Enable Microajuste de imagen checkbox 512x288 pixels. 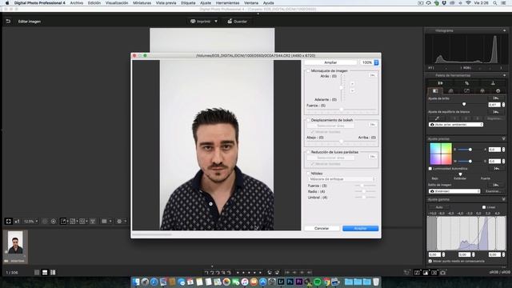[308, 70]
